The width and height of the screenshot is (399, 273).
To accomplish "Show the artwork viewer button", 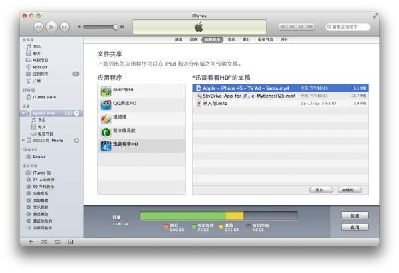I will click(x=70, y=242).
